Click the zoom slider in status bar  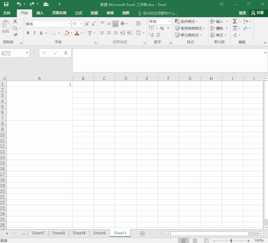pos(231,240)
